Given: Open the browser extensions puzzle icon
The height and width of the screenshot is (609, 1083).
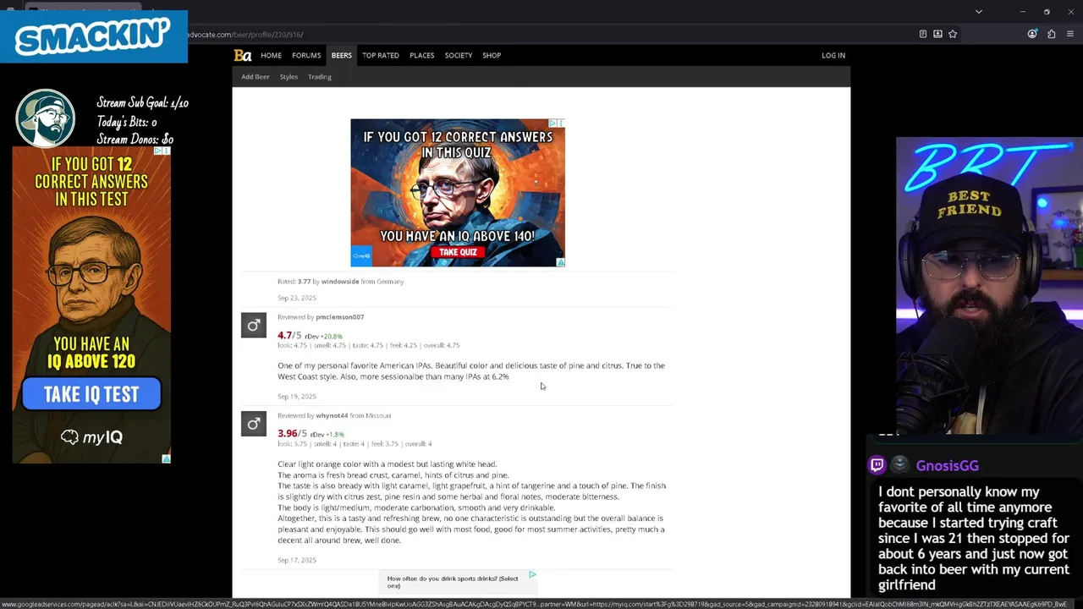Looking at the screenshot, I should click(1051, 34).
